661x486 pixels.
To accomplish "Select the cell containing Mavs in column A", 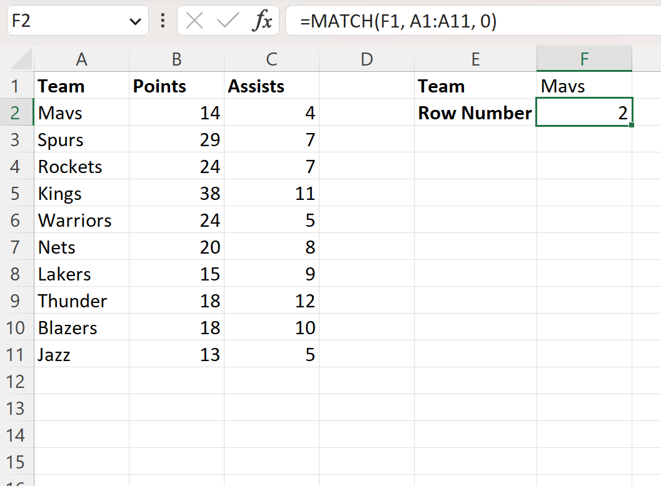I will 81,112.
